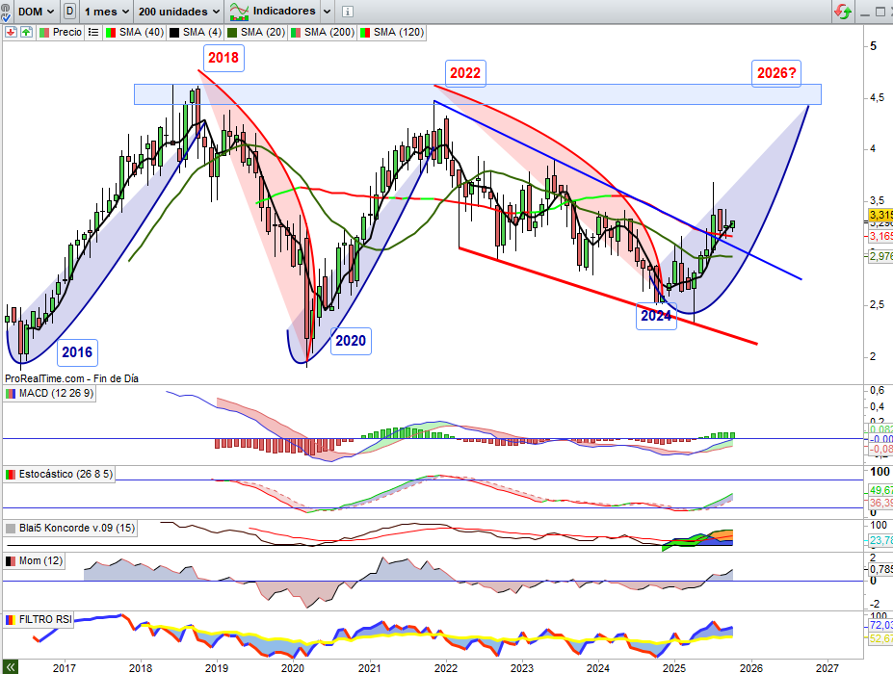Open the '200 unidades' dropdown
Screen dimensions: 893x674
[179, 12]
